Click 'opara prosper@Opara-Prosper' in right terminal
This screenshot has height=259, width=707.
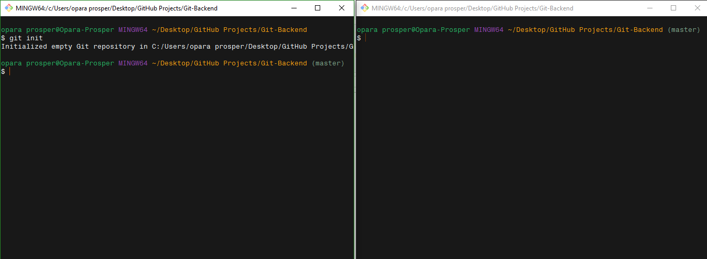414,30
